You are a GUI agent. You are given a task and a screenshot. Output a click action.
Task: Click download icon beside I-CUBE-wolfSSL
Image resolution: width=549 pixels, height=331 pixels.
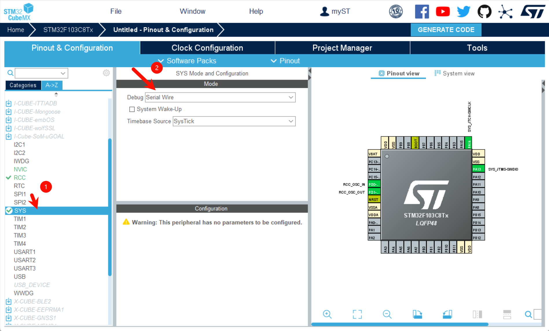click(x=9, y=128)
